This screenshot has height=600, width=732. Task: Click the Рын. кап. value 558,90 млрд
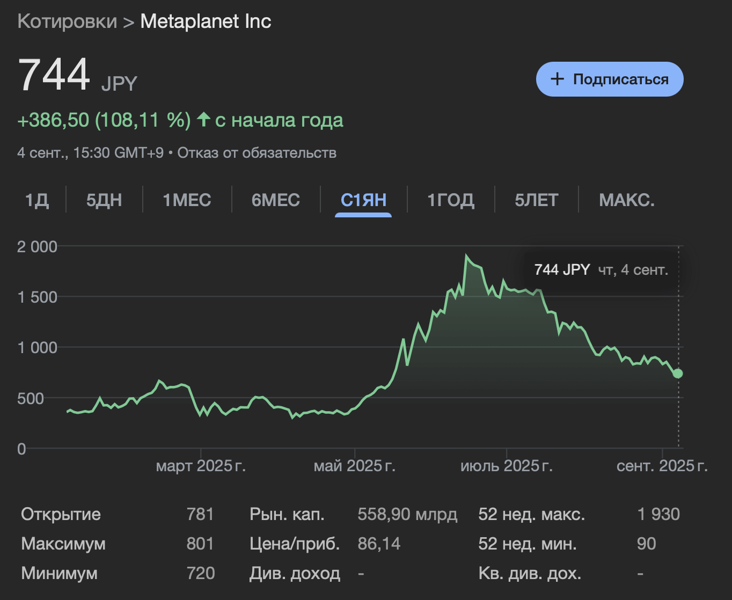[407, 514]
